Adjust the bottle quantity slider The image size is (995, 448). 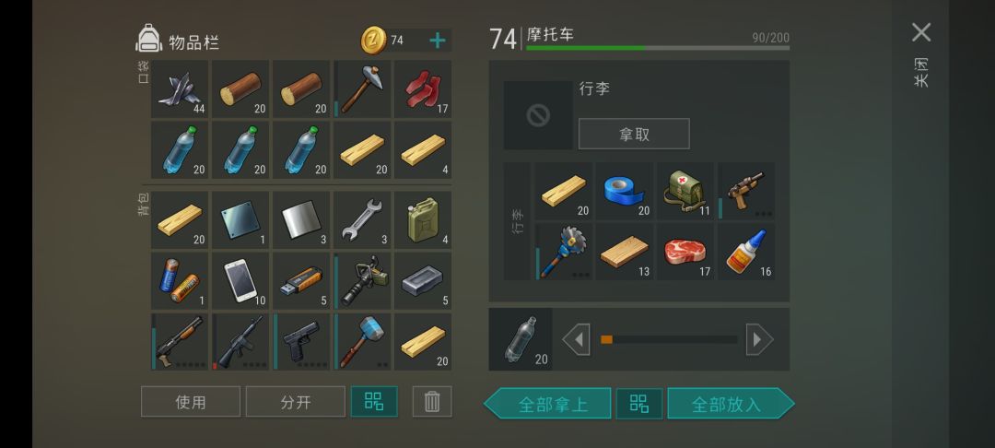tap(669, 339)
